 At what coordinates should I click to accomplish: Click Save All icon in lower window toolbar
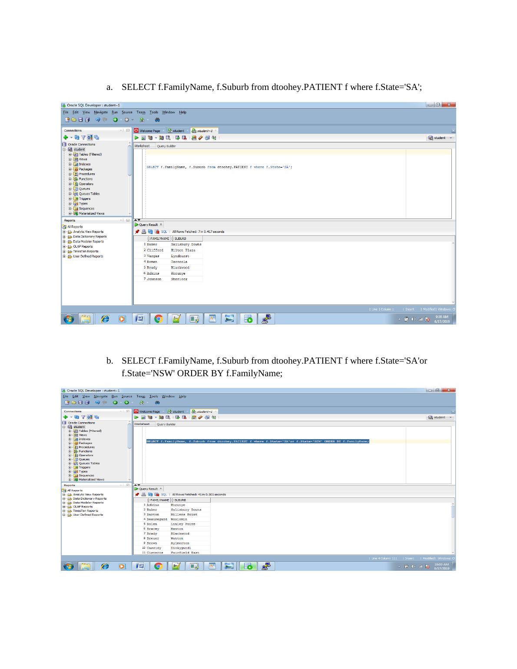pyautogui.click(x=88, y=403)
